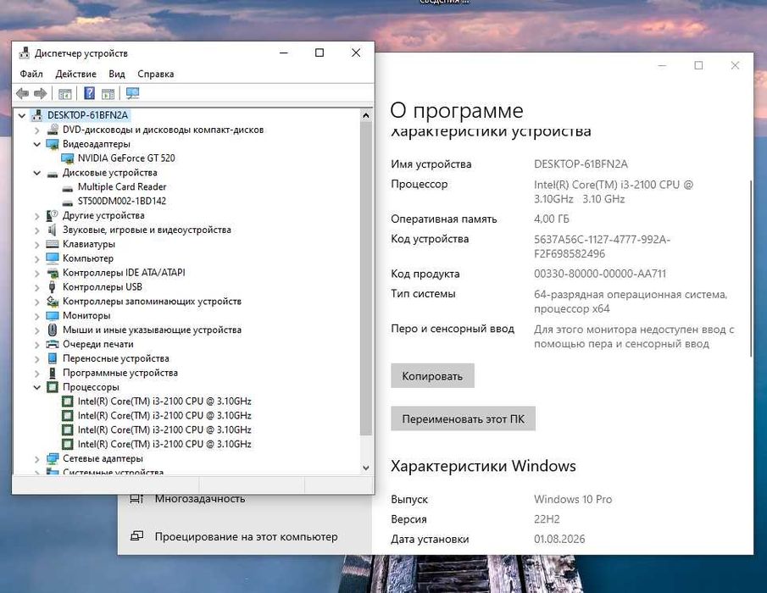Image resolution: width=767 pixels, height=593 pixels.
Task: Click the show/hide console tree toolbar icon
Action: click(x=64, y=93)
